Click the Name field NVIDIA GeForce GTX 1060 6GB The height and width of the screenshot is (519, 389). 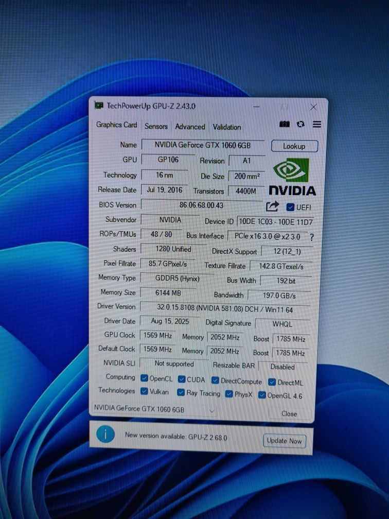tap(203, 145)
